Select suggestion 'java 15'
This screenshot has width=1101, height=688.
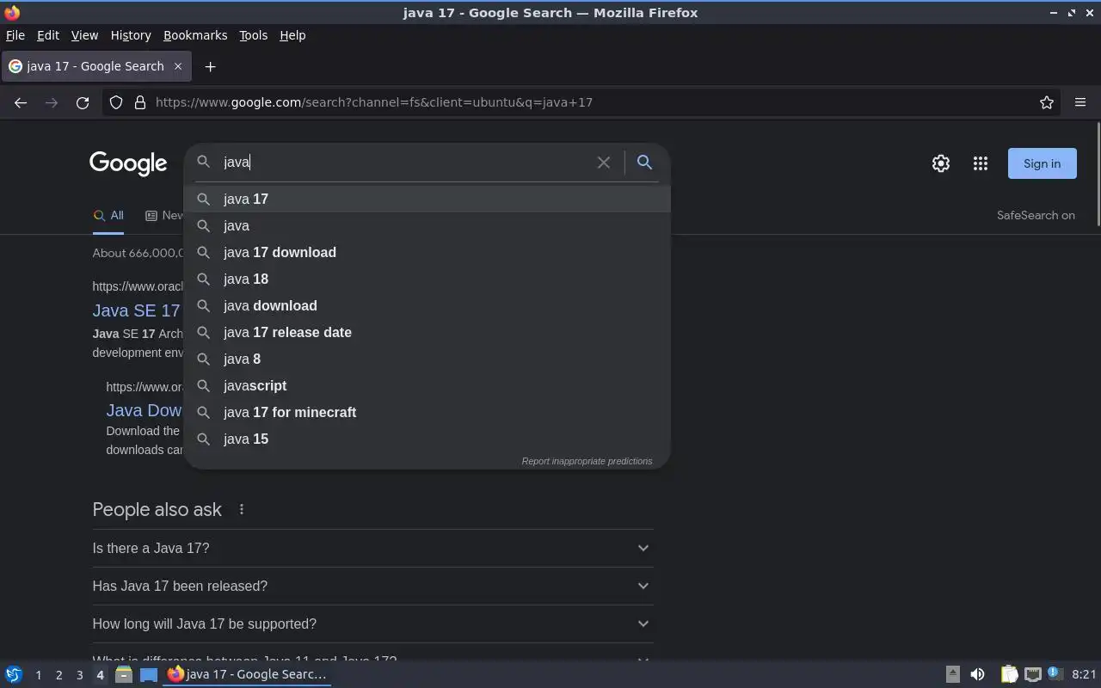tap(427, 439)
